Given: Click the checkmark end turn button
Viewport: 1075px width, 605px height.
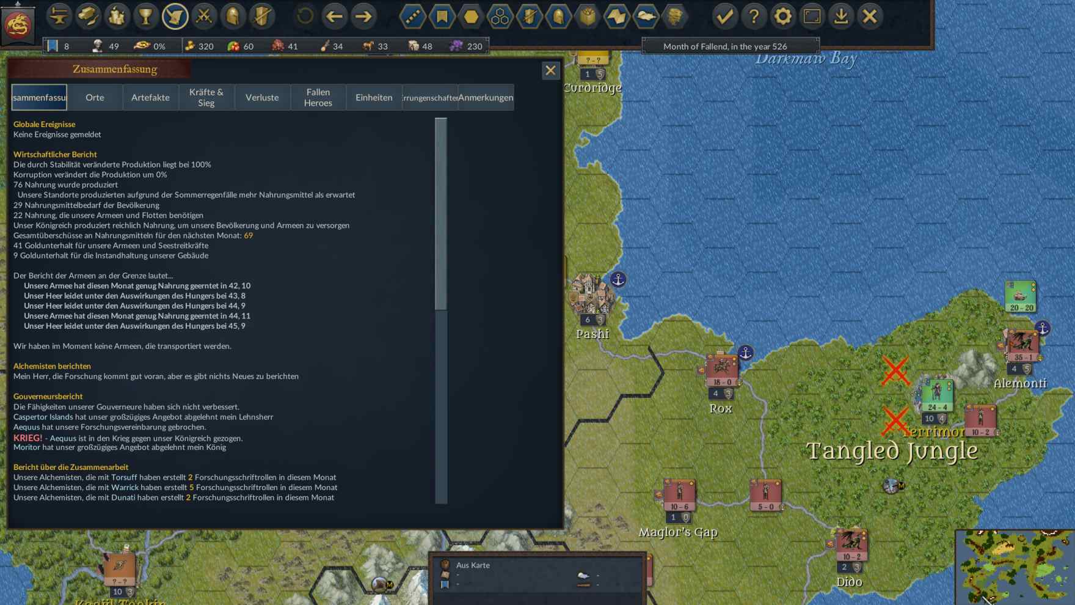Looking at the screenshot, I should coord(724,16).
